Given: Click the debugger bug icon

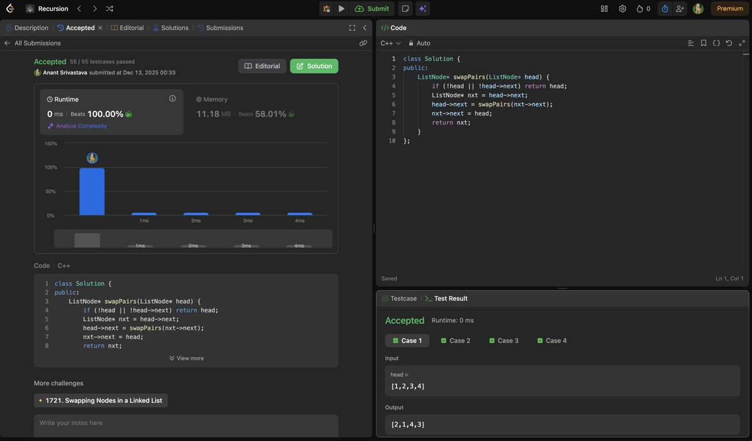Looking at the screenshot, I should pyautogui.click(x=326, y=9).
